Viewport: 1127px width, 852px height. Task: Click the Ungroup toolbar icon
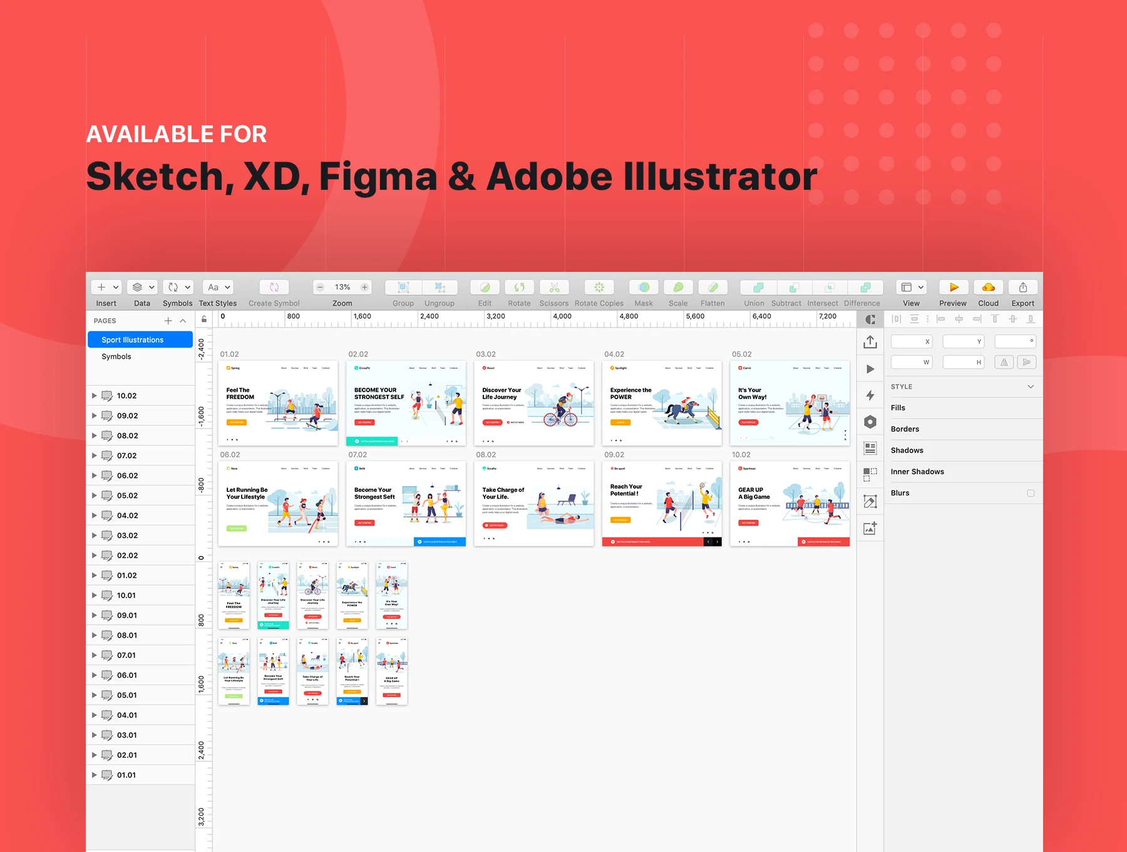pyautogui.click(x=440, y=287)
